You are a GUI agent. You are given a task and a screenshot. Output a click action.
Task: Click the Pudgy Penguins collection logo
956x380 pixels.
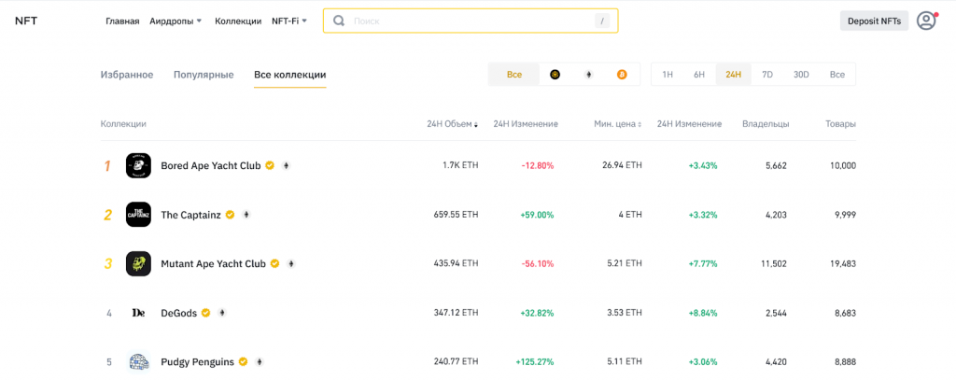[x=138, y=361]
